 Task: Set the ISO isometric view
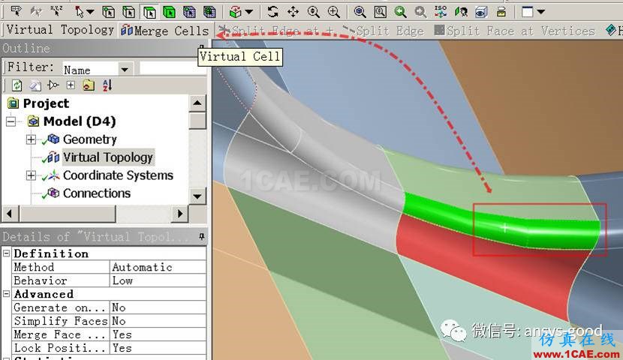click(x=441, y=11)
